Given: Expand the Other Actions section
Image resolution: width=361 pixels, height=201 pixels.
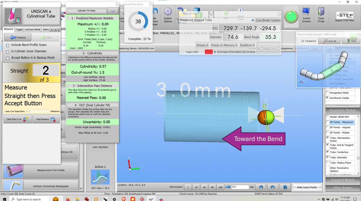Looking at the screenshot, I should [x=343, y=187].
